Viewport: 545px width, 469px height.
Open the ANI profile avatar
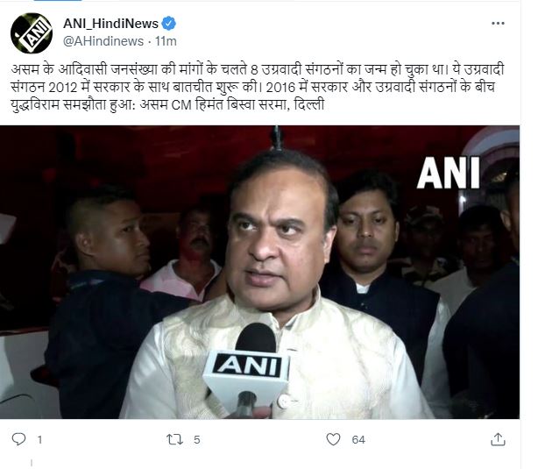[32, 33]
